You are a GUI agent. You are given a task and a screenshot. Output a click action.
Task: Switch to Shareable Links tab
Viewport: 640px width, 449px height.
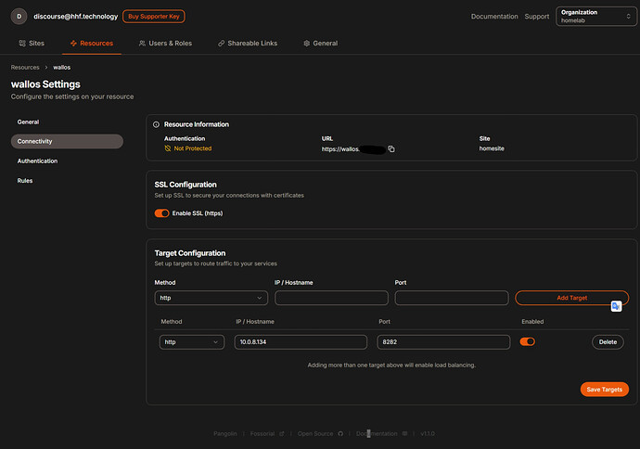[x=248, y=44]
